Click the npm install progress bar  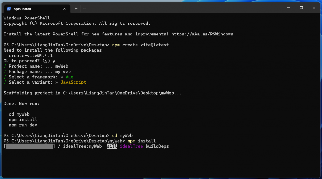pos(29,146)
